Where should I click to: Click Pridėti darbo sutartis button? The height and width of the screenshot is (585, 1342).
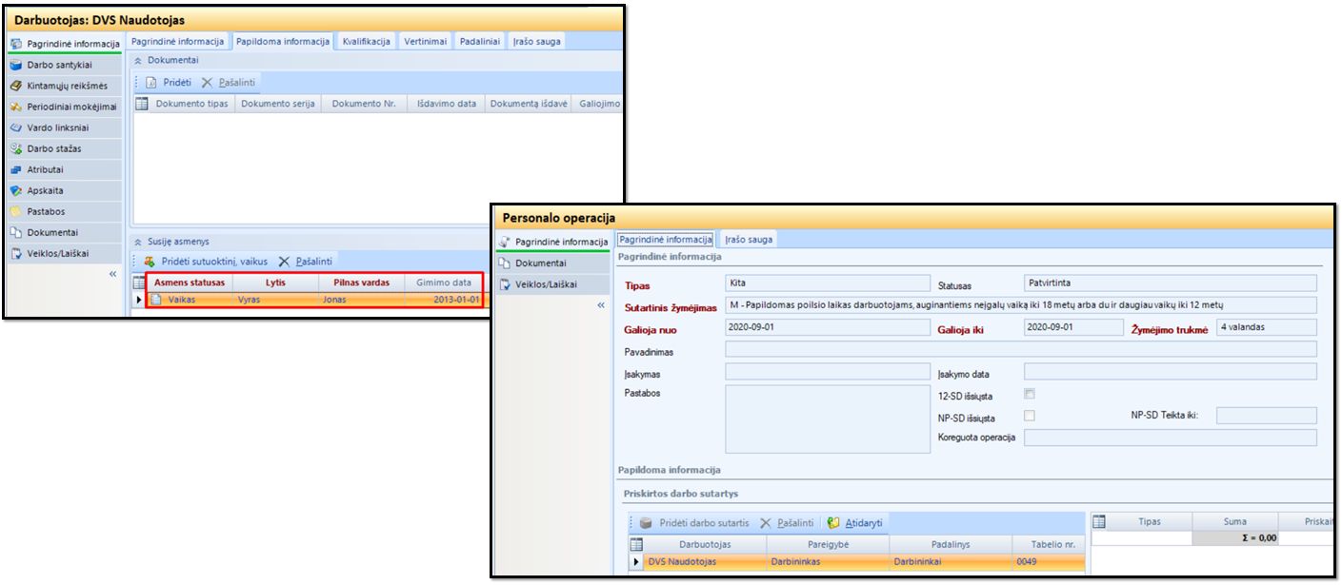[694, 523]
